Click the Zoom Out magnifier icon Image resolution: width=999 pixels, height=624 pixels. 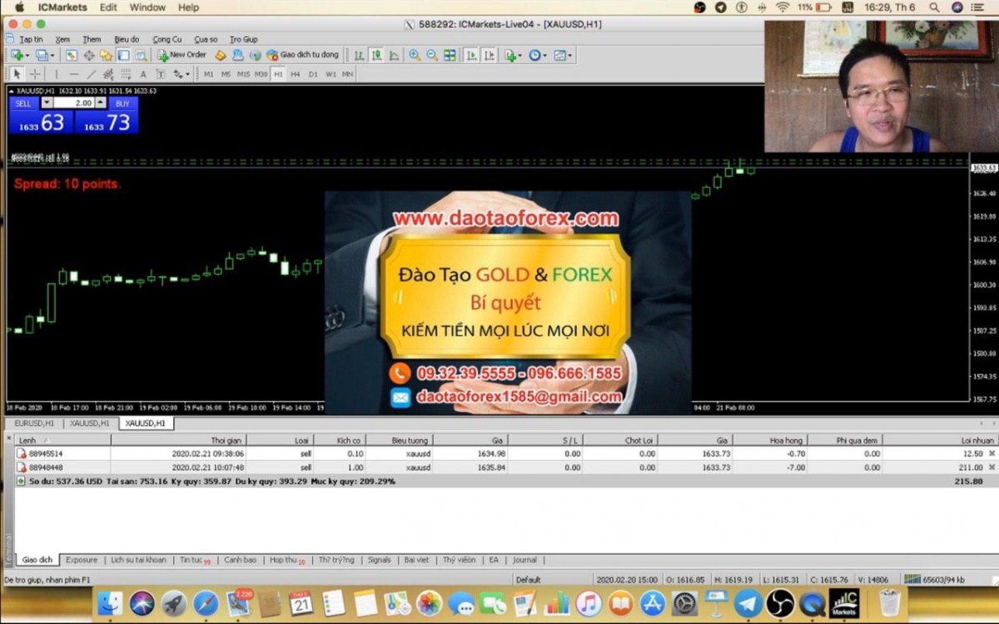432,56
